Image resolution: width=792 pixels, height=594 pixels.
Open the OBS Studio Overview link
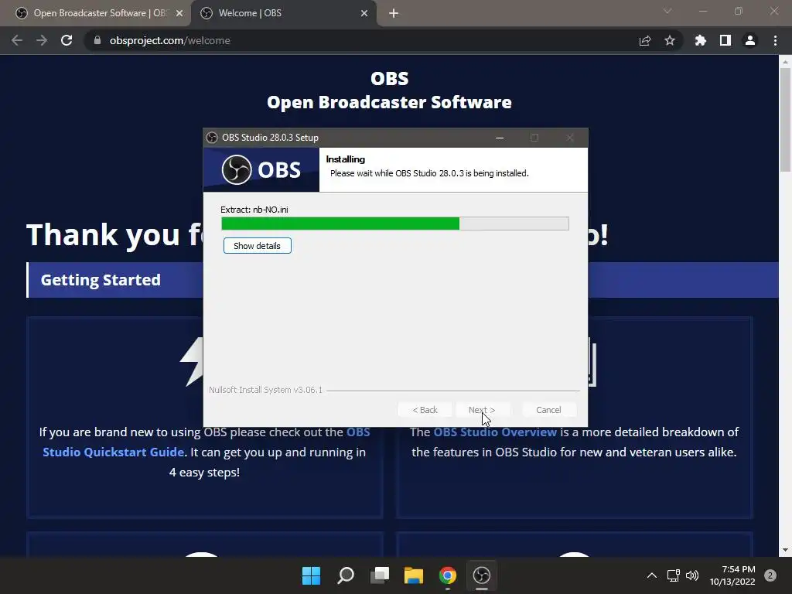pyautogui.click(x=495, y=432)
